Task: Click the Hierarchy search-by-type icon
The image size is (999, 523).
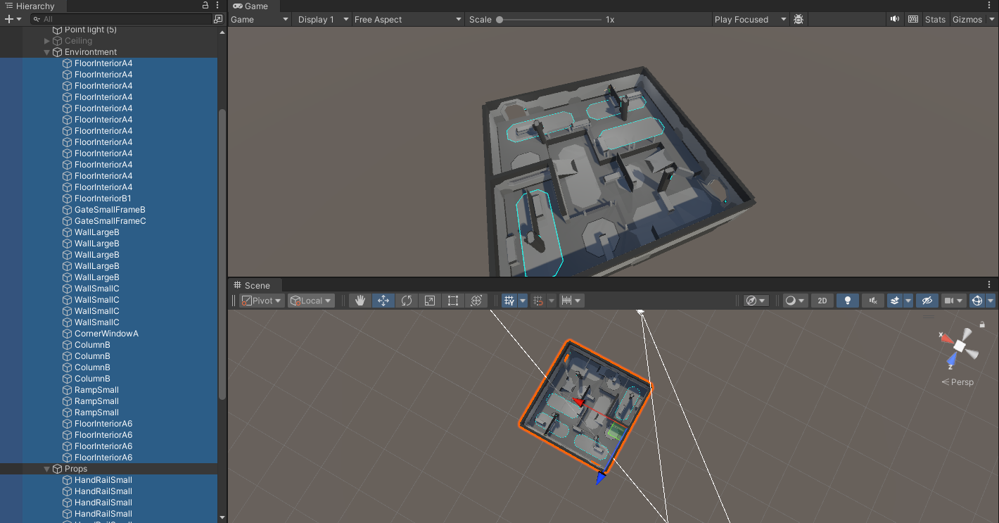Action: point(218,19)
